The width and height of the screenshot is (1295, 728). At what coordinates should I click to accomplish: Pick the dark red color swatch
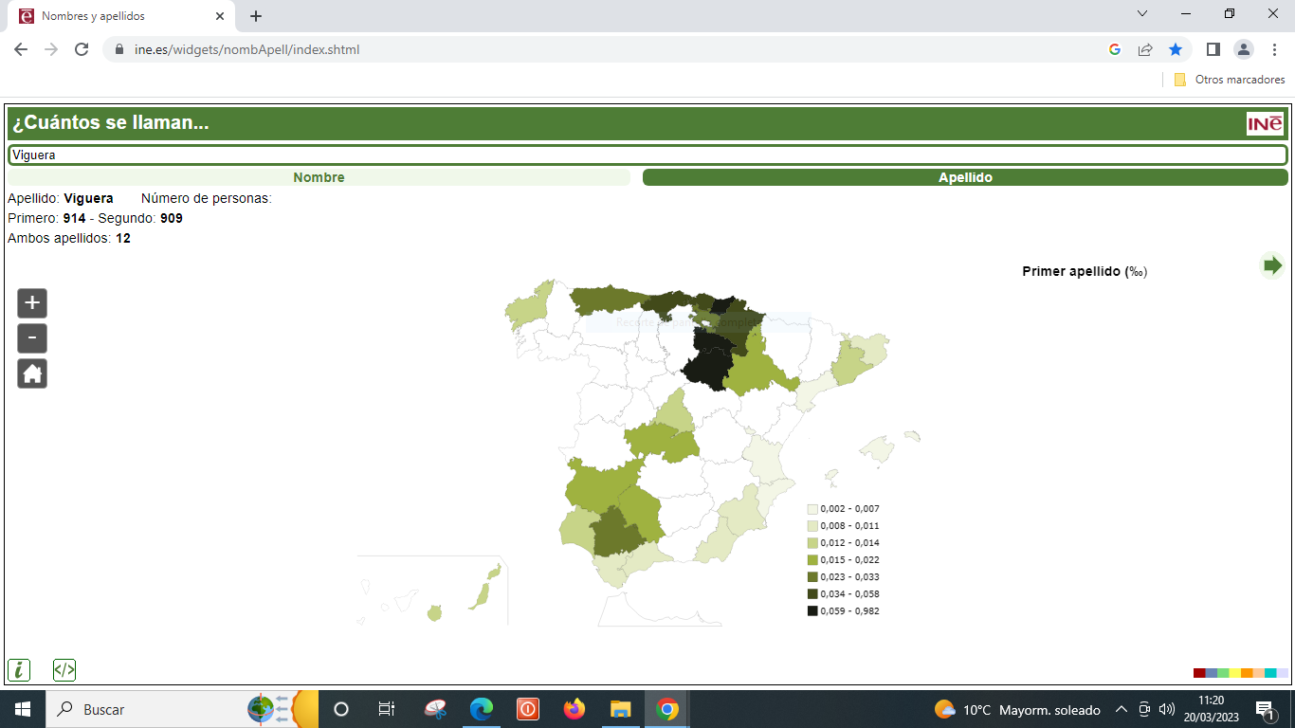click(1199, 673)
